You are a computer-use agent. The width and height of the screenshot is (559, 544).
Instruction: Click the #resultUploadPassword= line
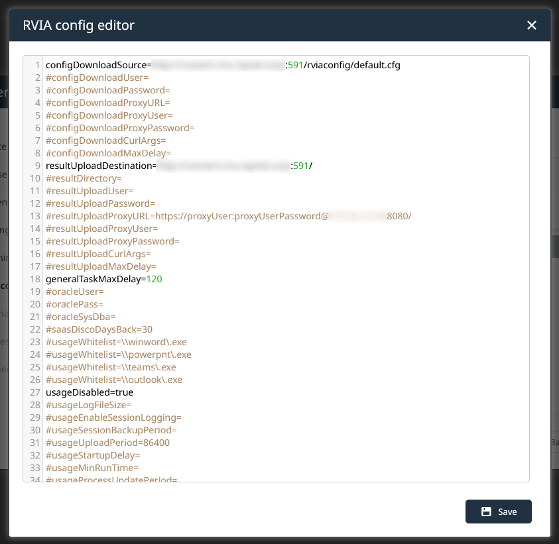pos(100,203)
